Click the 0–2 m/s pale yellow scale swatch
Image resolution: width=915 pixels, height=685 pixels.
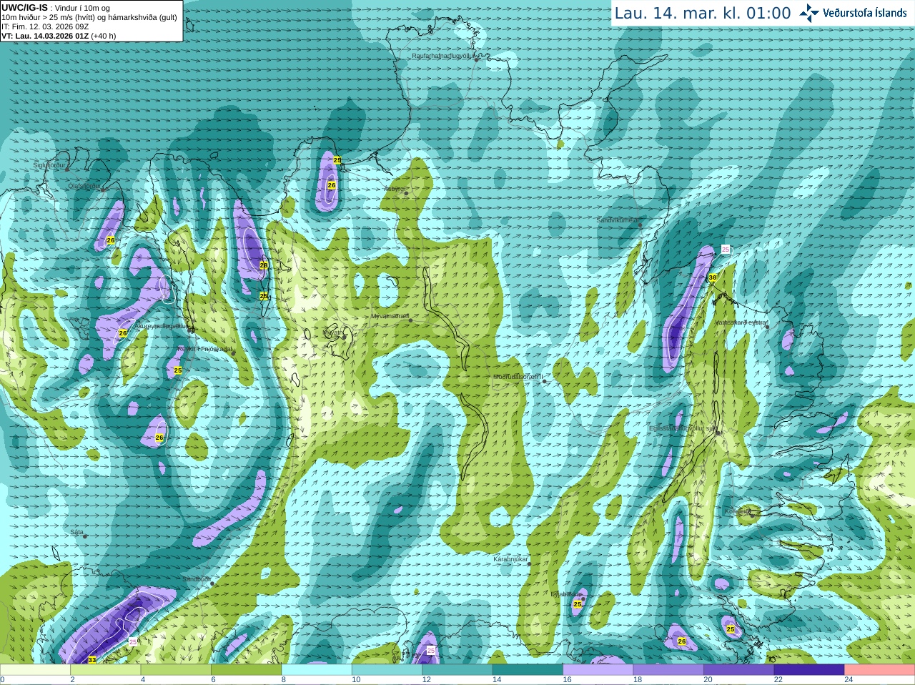[x=35, y=670]
